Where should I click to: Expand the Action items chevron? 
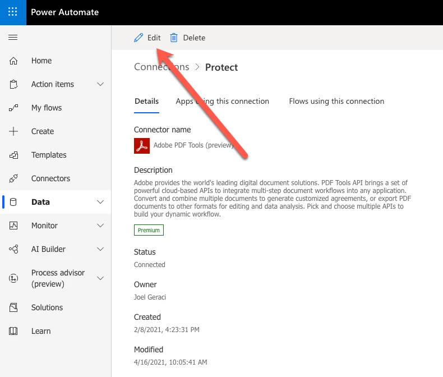click(x=100, y=84)
